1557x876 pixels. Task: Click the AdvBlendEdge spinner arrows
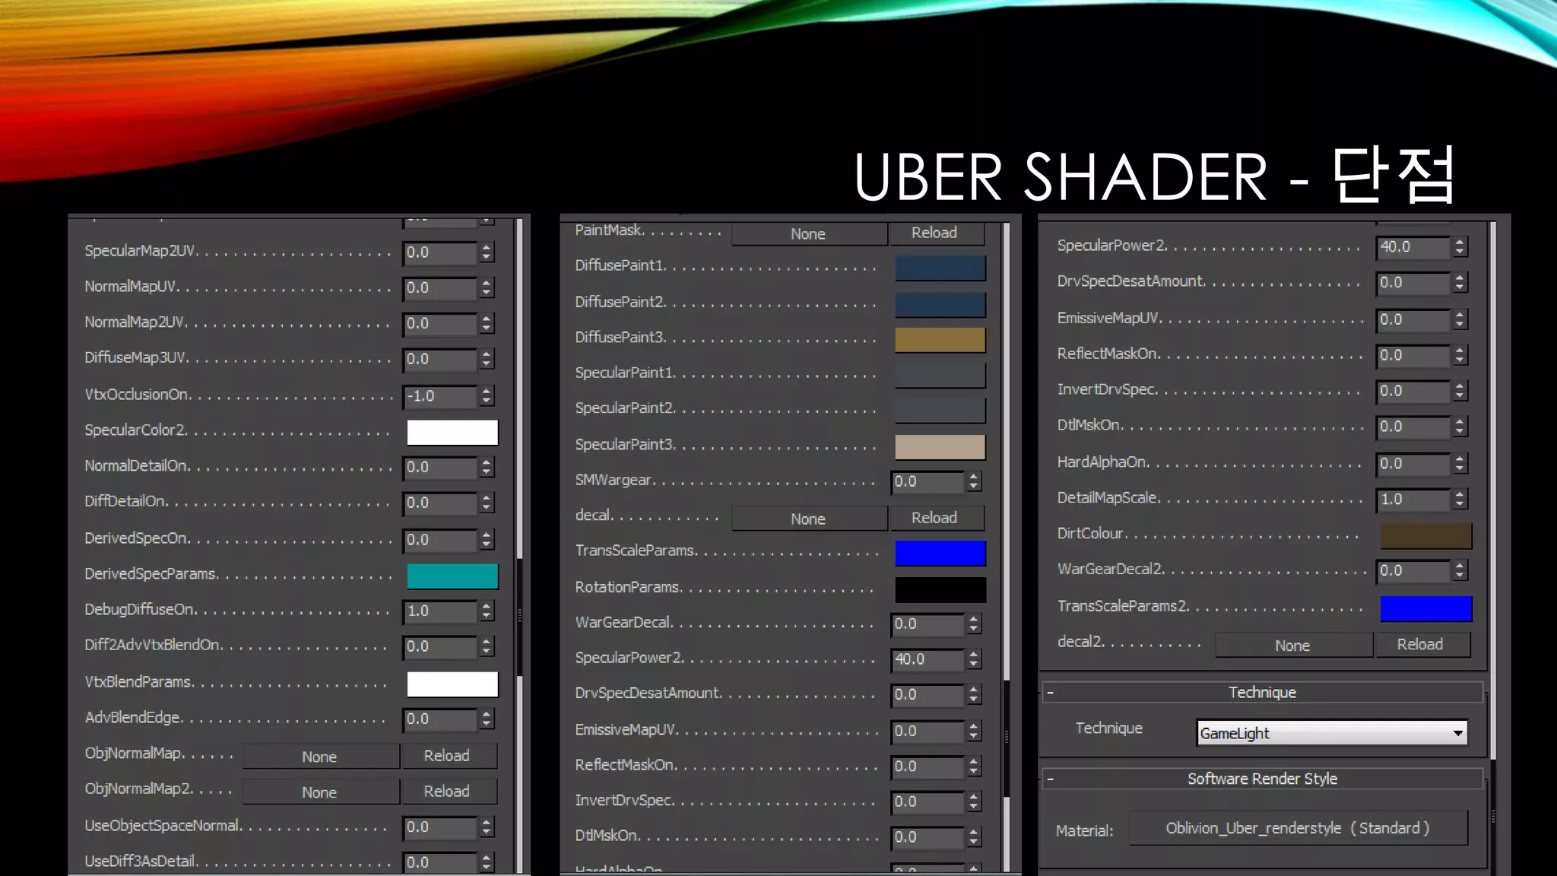pyautogui.click(x=487, y=719)
